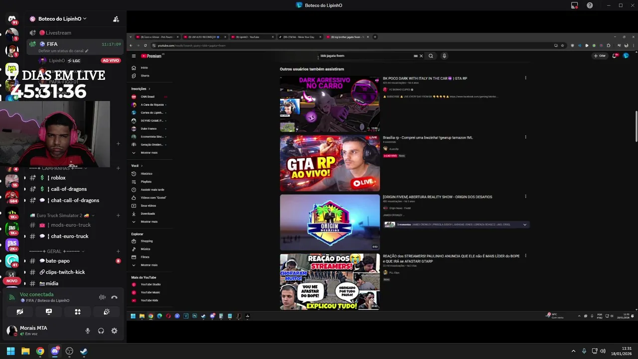Open options menu for BK POCO DARK video

point(525,78)
